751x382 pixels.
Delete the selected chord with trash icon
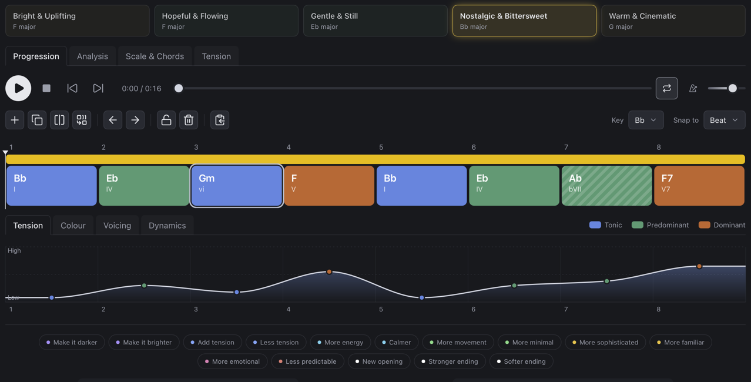pos(189,120)
